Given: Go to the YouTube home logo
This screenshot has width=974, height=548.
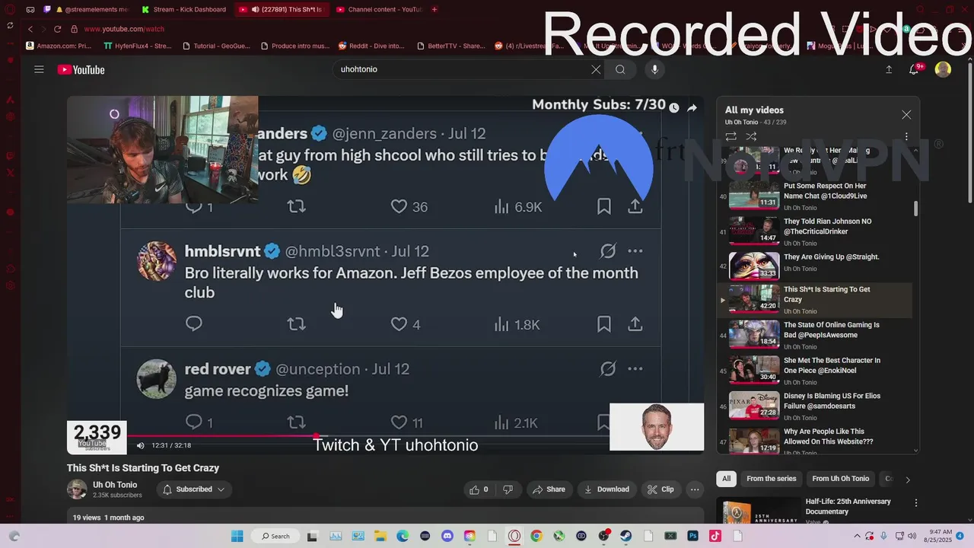Looking at the screenshot, I should pos(81,70).
